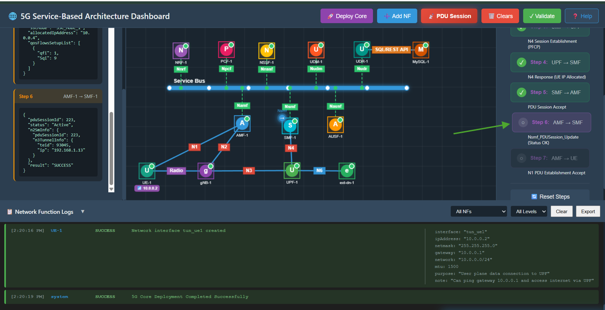The image size is (605, 310).
Task: Toggle Step 4 UPF → SMF checkmark
Action: click(x=521, y=63)
